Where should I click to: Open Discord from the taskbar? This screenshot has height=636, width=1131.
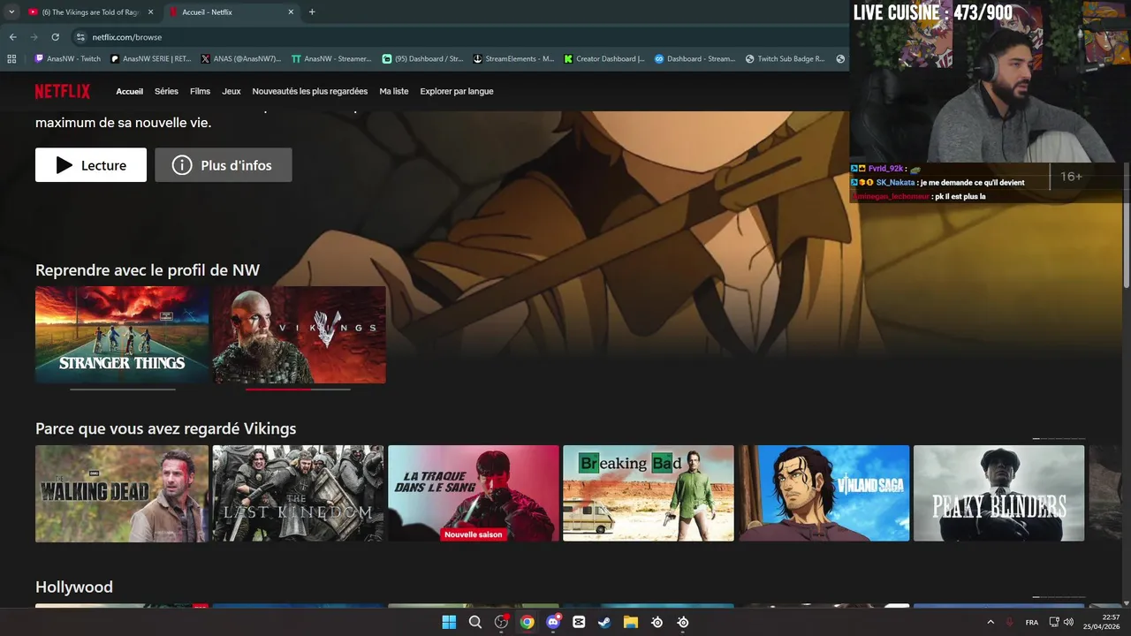click(x=553, y=622)
